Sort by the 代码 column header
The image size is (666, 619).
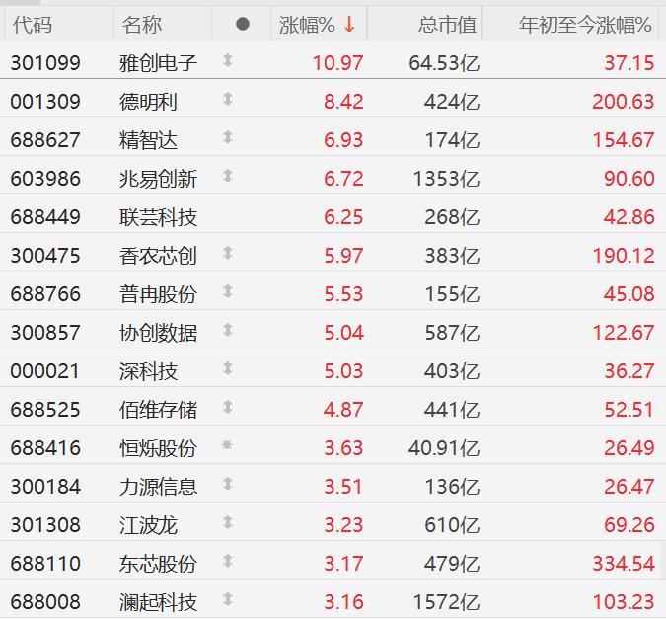click(33, 25)
